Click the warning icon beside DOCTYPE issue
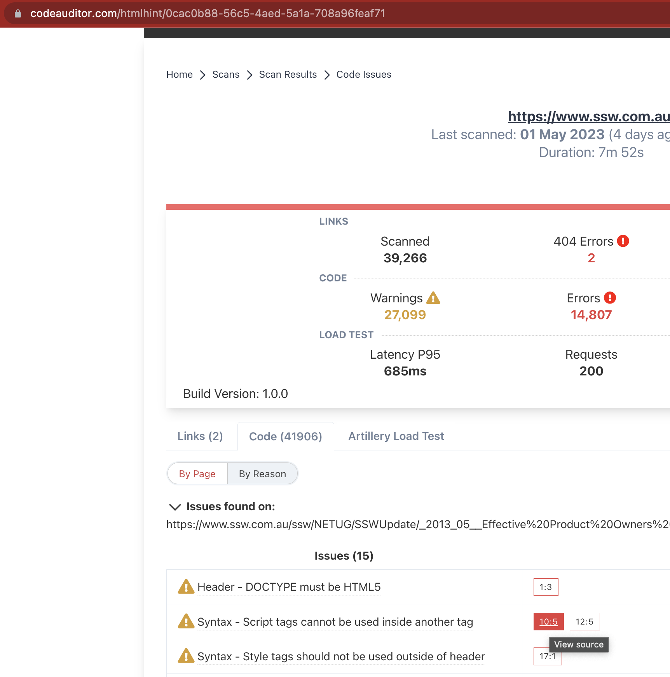 point(186,587)
